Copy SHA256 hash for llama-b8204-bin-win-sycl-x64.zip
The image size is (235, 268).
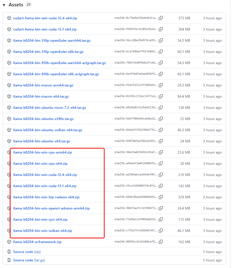pos(161,219)
